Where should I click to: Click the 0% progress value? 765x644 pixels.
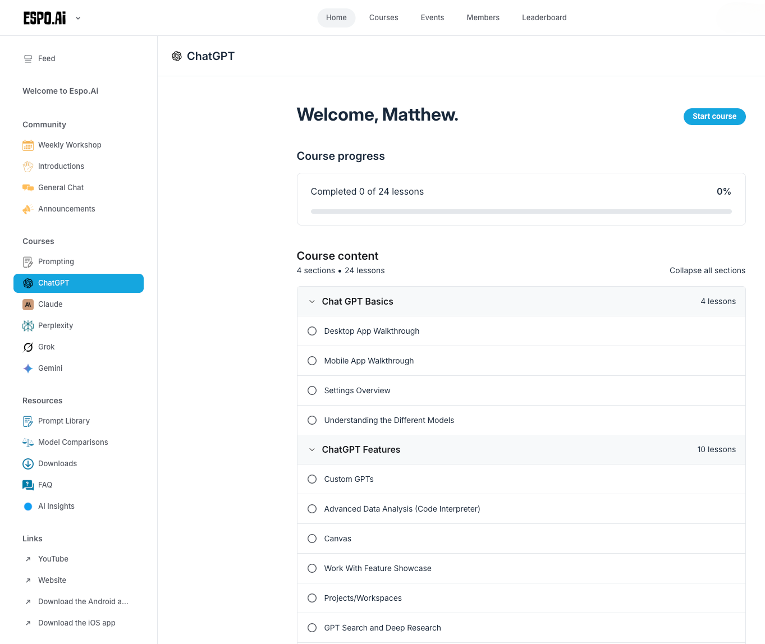point(724,191)
